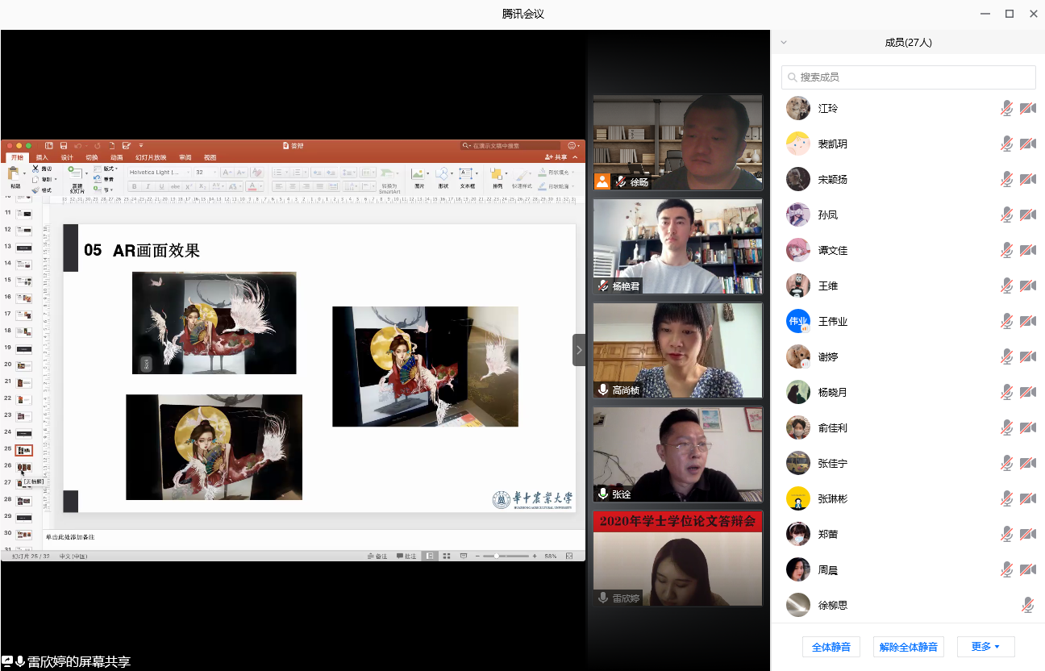Click the text box icon in ribbon
Viewport: 1045px width, 671px height.
tap(467, 174)
